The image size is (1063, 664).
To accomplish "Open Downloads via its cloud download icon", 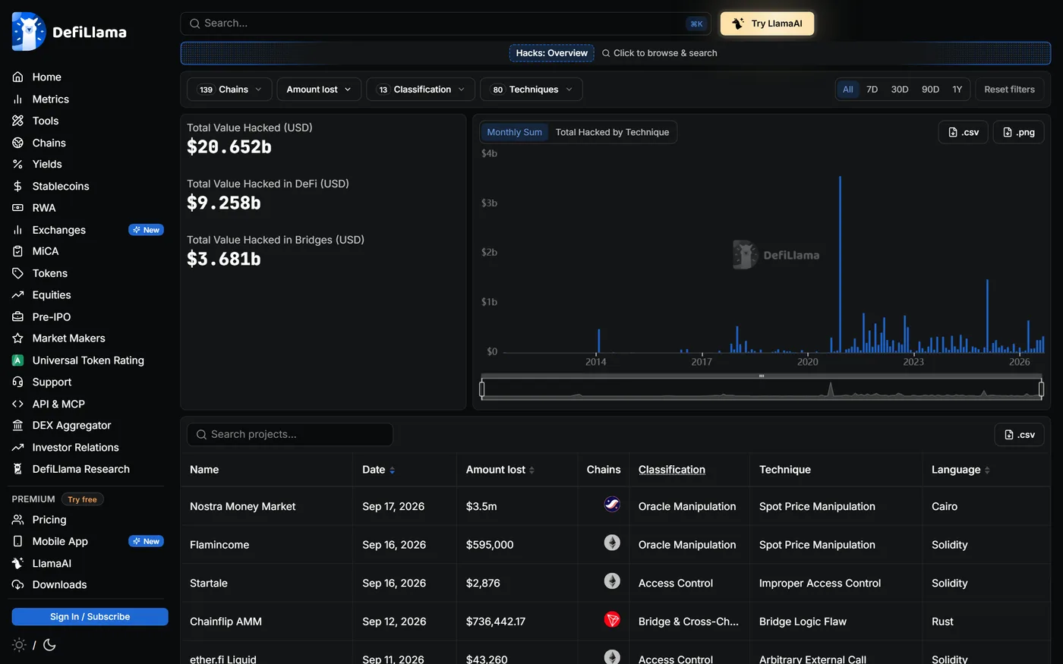I will click(x=17, y=585).
